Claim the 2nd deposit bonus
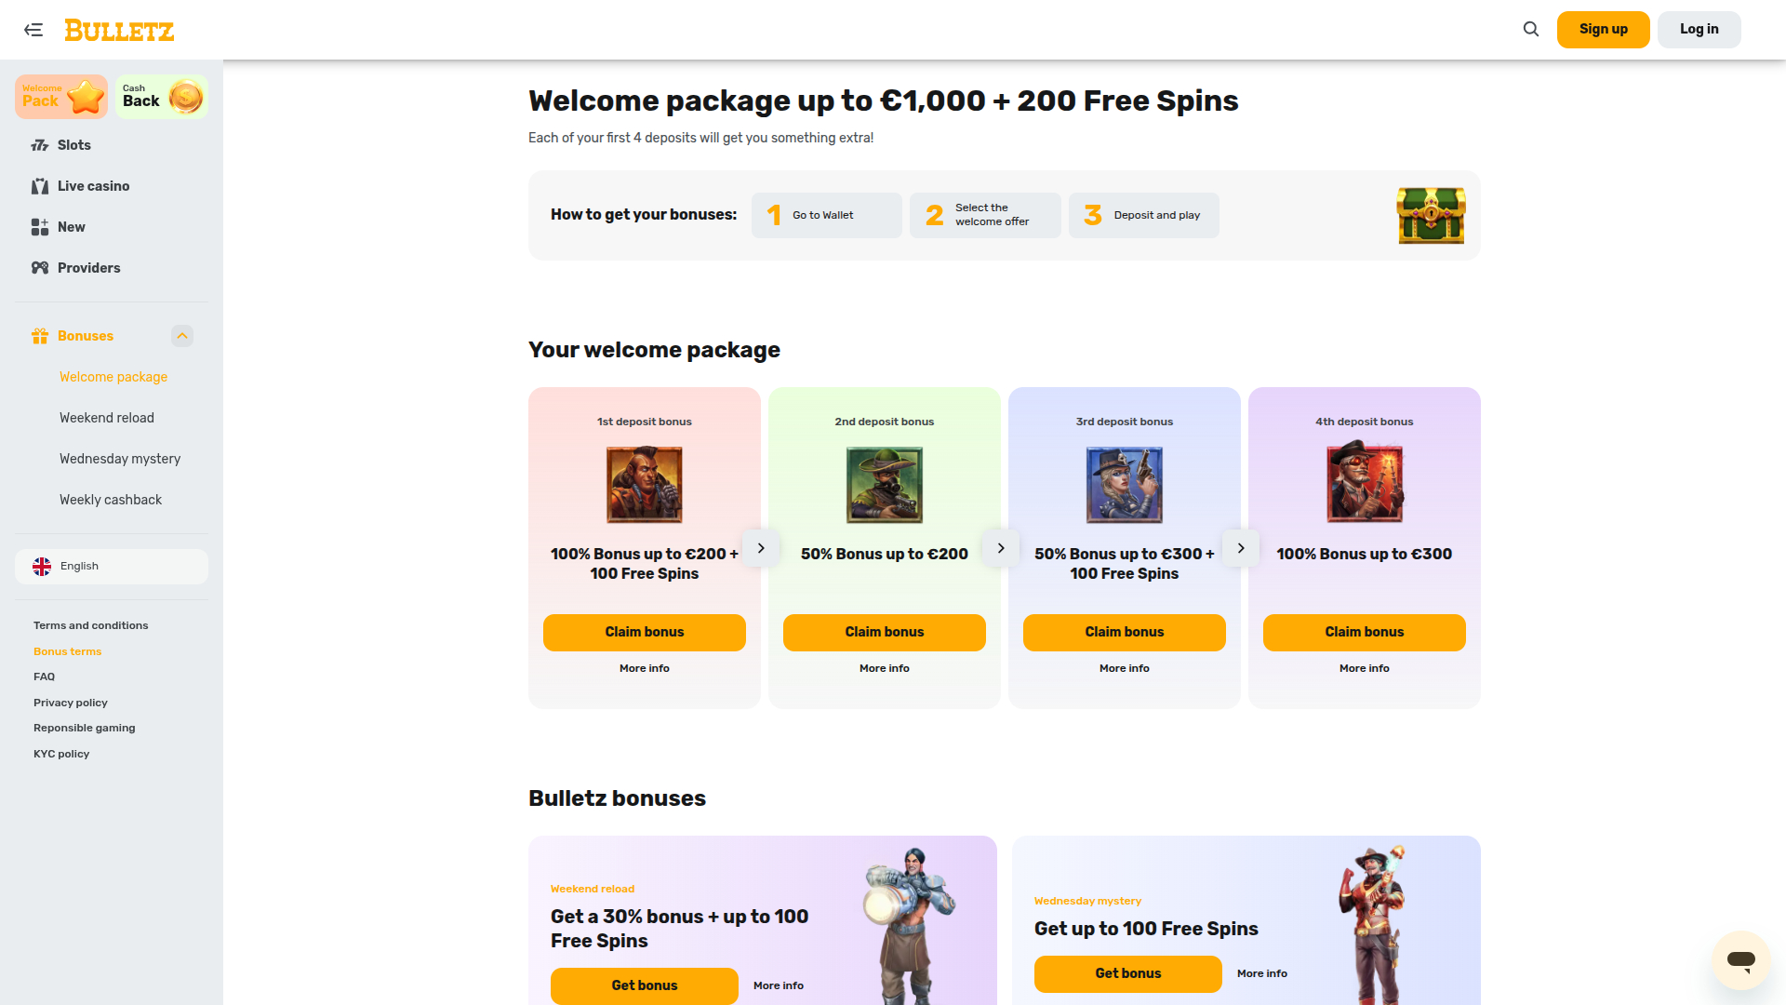1786x1005 pixels. 884,632
